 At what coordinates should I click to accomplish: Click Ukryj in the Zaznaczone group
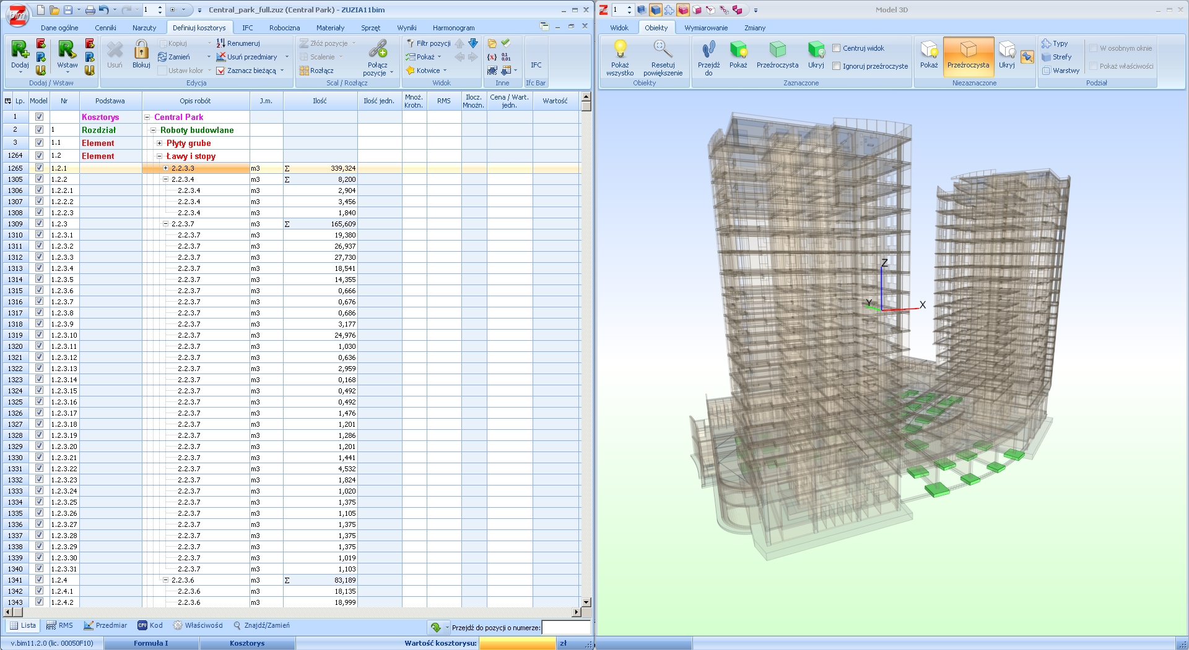(816, 52)
